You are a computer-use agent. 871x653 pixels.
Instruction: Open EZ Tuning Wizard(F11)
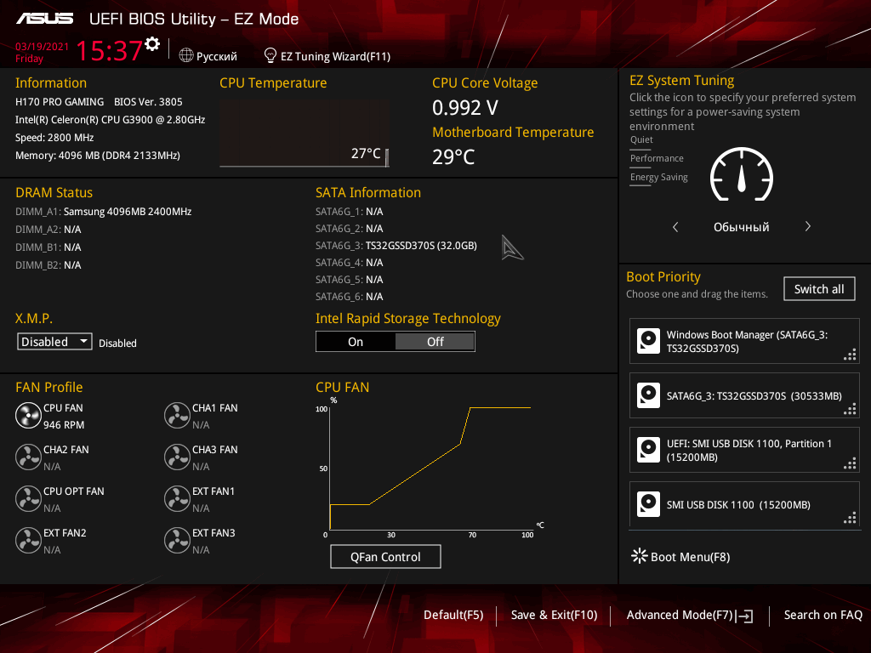(x=335, y=56)
